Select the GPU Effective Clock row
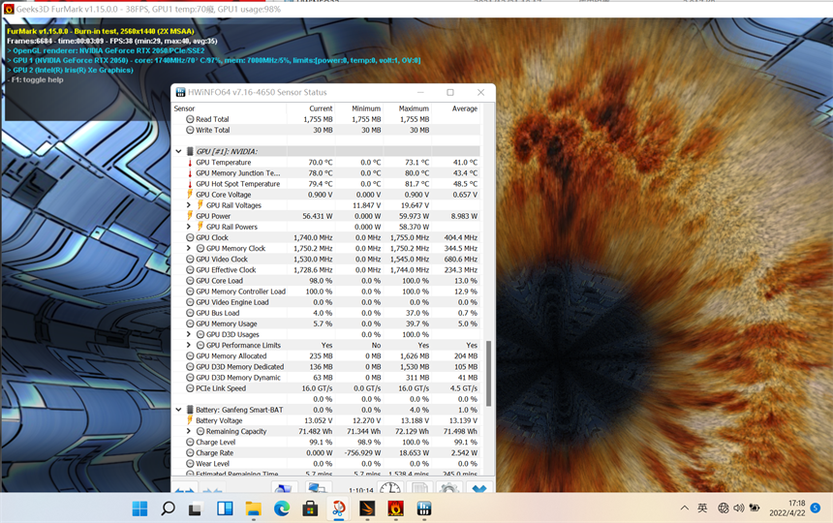Viewport: 833px width, 523px height. (x=325, y=269)
